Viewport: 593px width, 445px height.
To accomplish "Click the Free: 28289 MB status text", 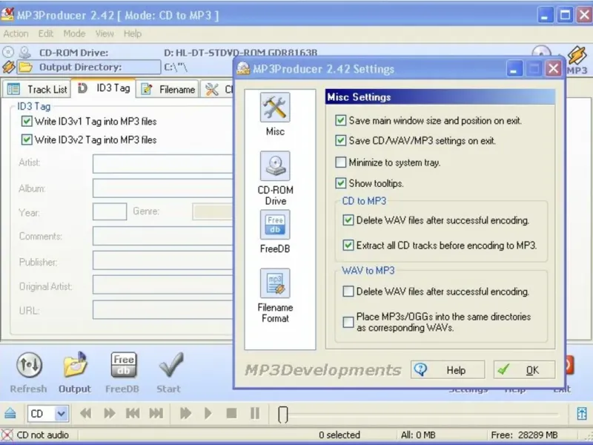I will 524,435.
